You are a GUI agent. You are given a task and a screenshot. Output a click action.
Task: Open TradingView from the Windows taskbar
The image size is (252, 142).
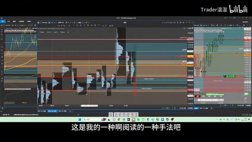coord(129,119)
